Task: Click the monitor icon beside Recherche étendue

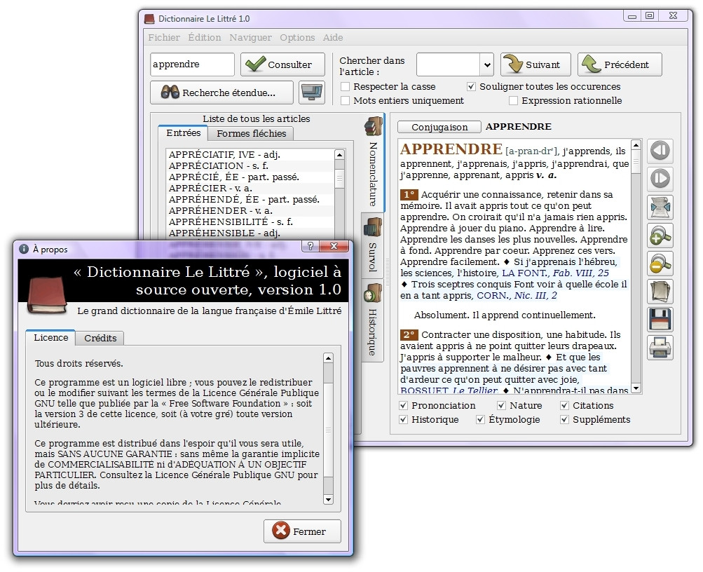Action: [311, 92]
